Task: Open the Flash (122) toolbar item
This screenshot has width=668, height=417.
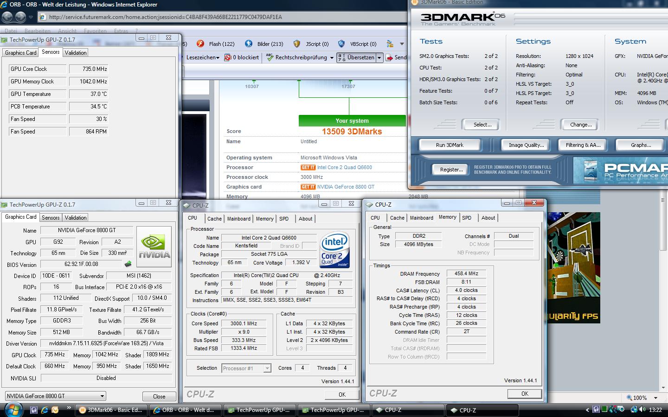Action: 216,44
